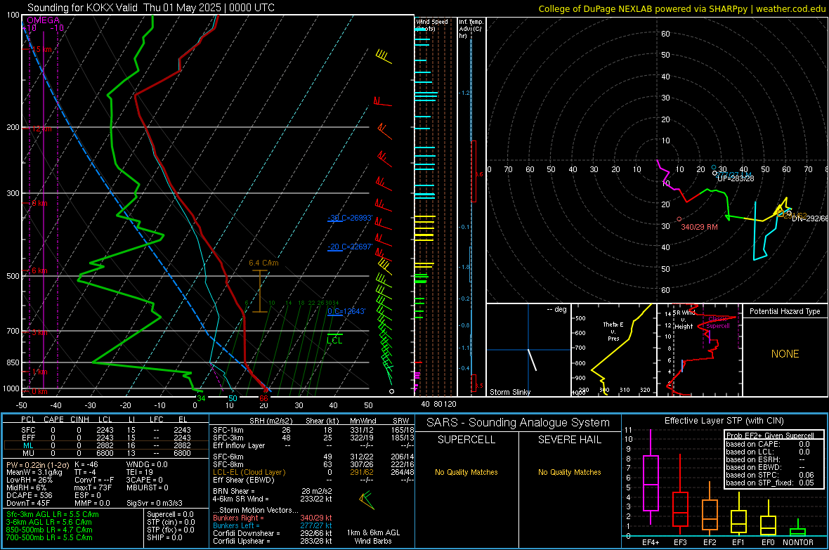Click the LCL-EL (Cloud Layer) row
The height and width of the screenshot is (550, 829).
[313, 472]
